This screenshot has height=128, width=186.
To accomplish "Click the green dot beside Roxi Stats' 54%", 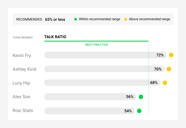I will [x=139, y=111].
